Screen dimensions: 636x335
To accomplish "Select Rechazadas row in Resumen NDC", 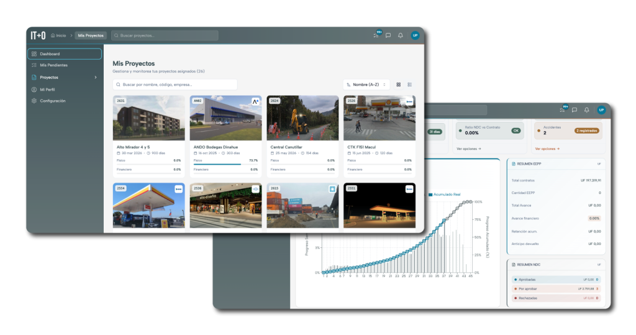I will coord(556,298).
